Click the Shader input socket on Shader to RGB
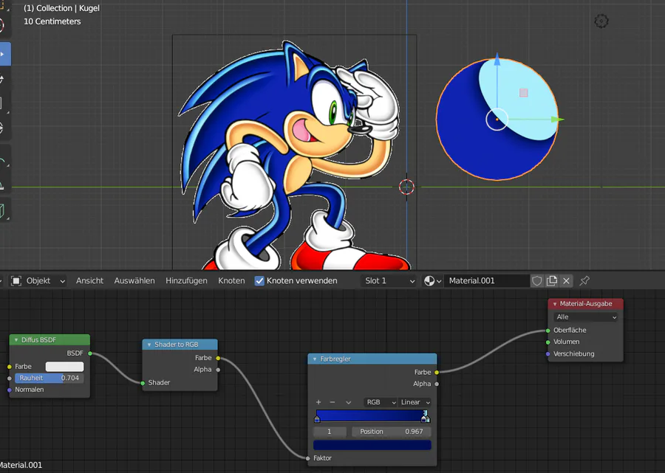This screenshot has width=665, height=473. (x=143, y=383)
